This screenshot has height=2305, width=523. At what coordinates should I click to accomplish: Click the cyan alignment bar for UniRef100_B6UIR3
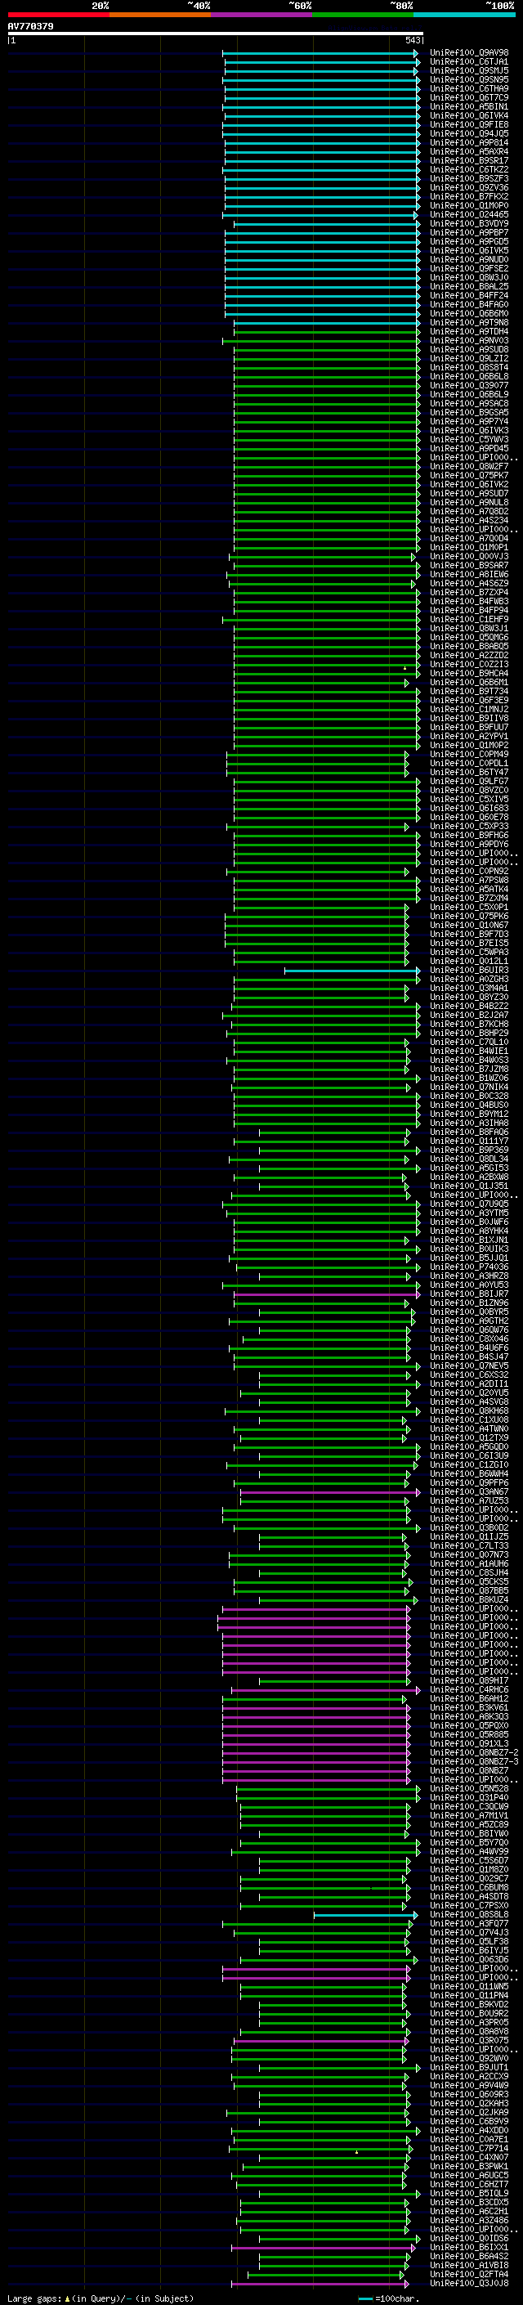(x=351, y=970)
